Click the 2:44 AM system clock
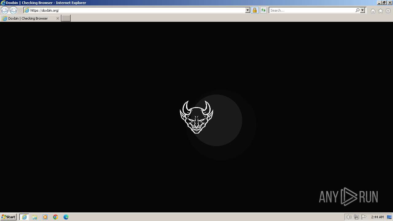This screenshot has width=393, height=221. [377, 217]
